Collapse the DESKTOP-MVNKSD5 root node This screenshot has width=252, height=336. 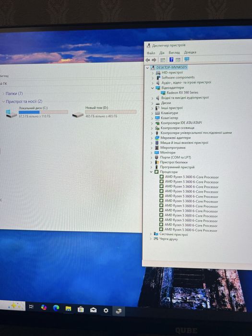click(147, 68)
